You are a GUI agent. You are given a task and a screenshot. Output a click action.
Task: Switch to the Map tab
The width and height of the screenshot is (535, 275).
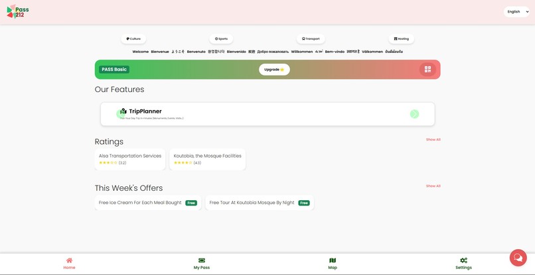click(333, 264)
